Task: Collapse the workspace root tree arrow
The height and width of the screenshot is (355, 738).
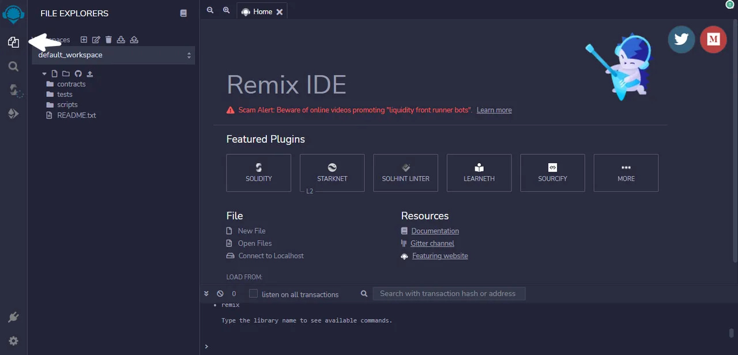Action: (44, 74)
